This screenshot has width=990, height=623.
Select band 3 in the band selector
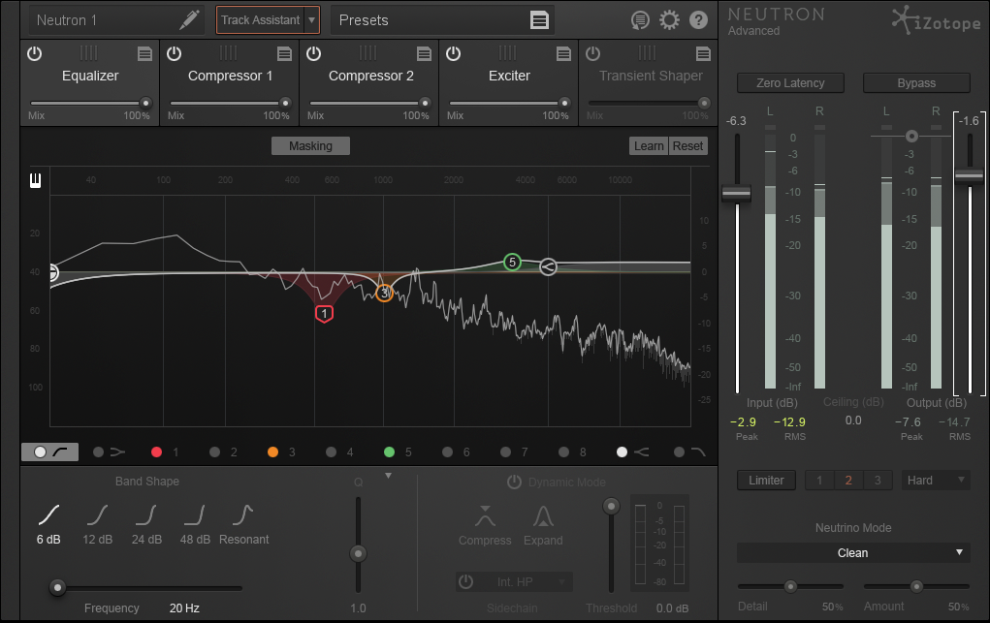point(281,452)
